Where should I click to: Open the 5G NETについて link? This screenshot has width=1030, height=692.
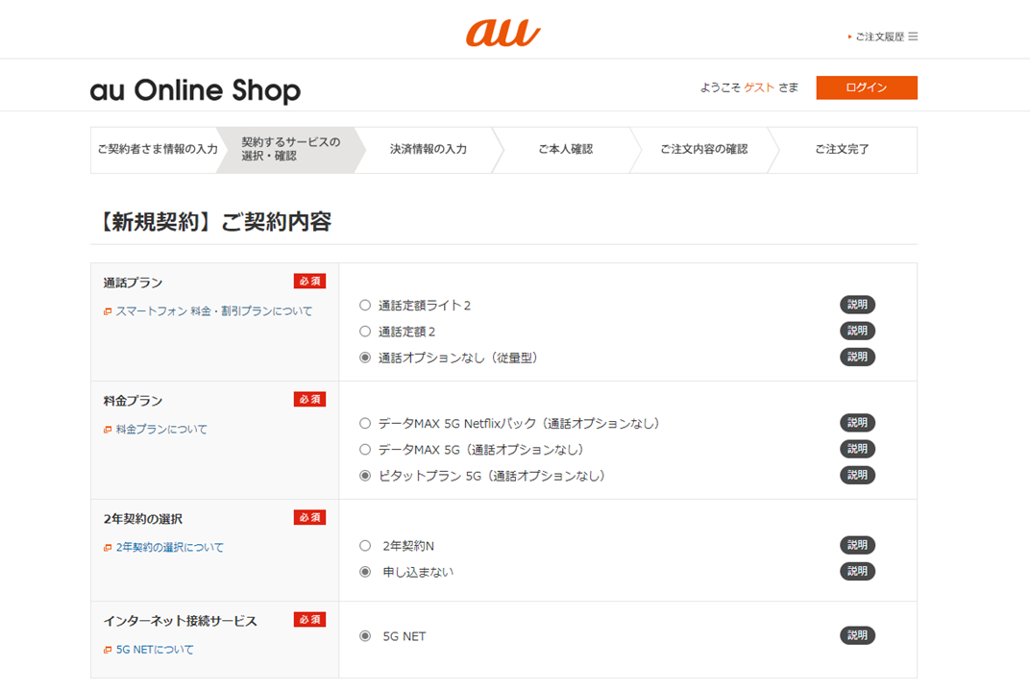pyautogui.click(x=155, y=650)
